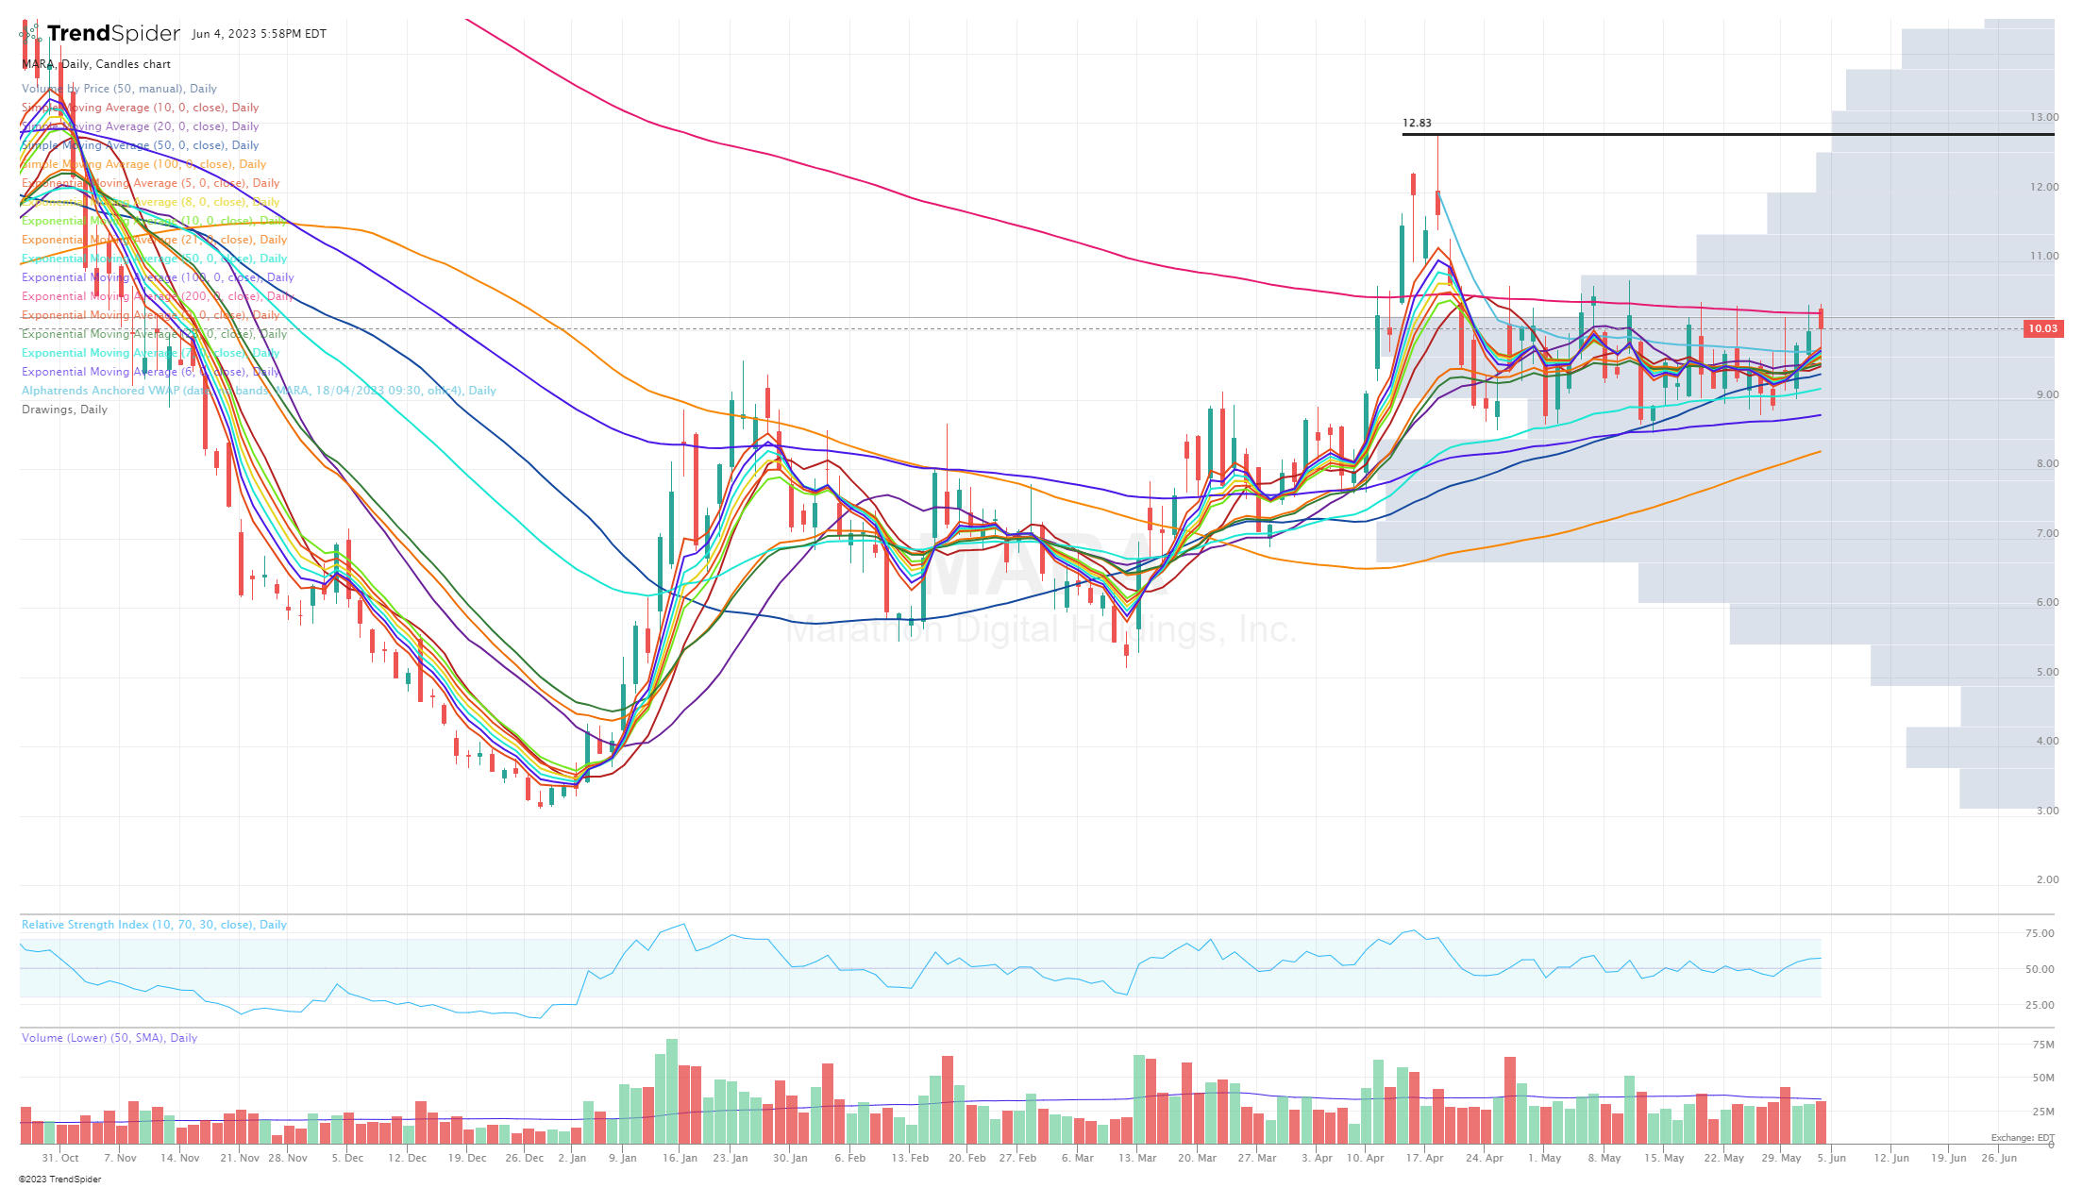Screen dimensions: 2083x1188
Task: Click the MARA, Daily, Candles chart title
Action: point(94,64)
